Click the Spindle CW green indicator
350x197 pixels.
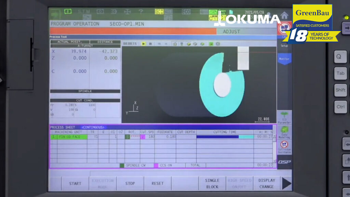pyautogui.click(x=122, y=165)
